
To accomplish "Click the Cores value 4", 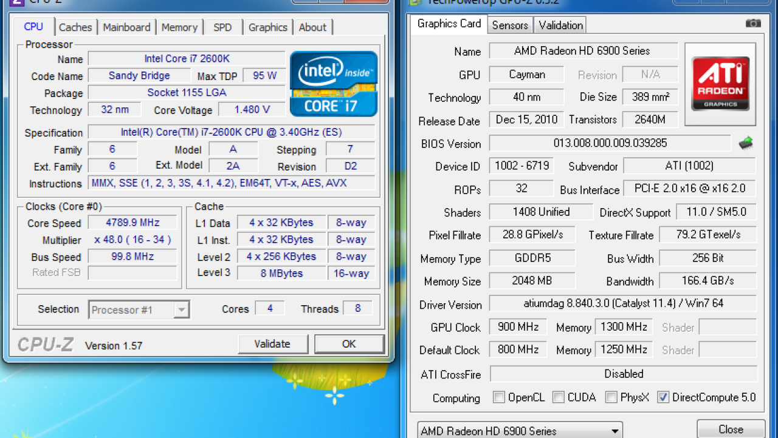I will point(270,308).
